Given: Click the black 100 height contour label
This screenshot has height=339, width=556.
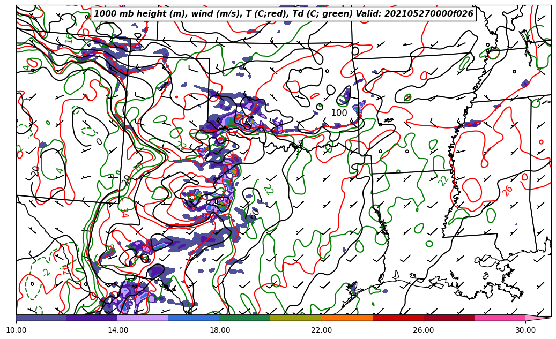Looking at the screenshot, I should pyautogui.click(x=339, y=112).
